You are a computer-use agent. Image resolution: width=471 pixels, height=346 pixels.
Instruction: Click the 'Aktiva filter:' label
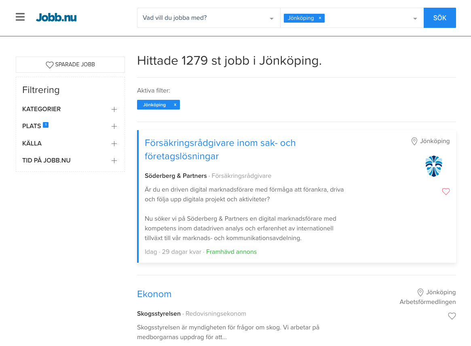click(x=154, y=91)
